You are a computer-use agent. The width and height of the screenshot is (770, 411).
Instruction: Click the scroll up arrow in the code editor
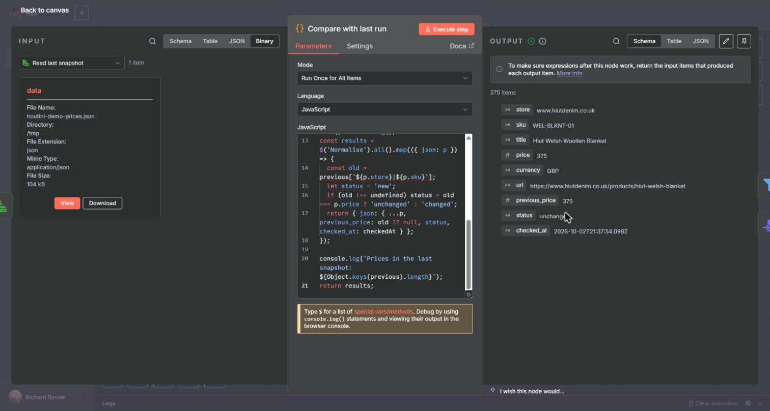click(x=469, y=138)
